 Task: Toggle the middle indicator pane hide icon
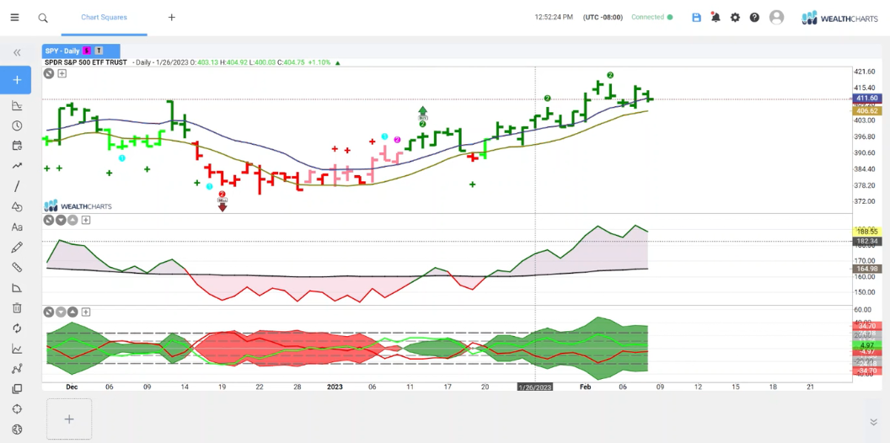coord(50,220)
